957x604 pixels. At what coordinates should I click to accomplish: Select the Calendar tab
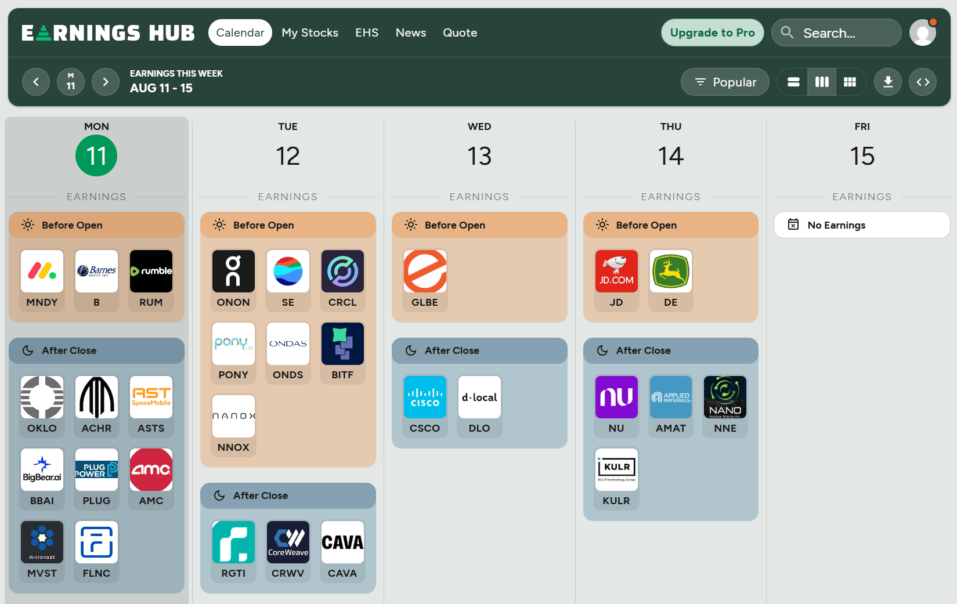240,32
